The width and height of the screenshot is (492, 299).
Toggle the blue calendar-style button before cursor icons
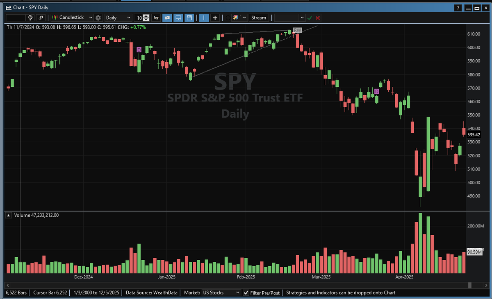click(189, 18)
